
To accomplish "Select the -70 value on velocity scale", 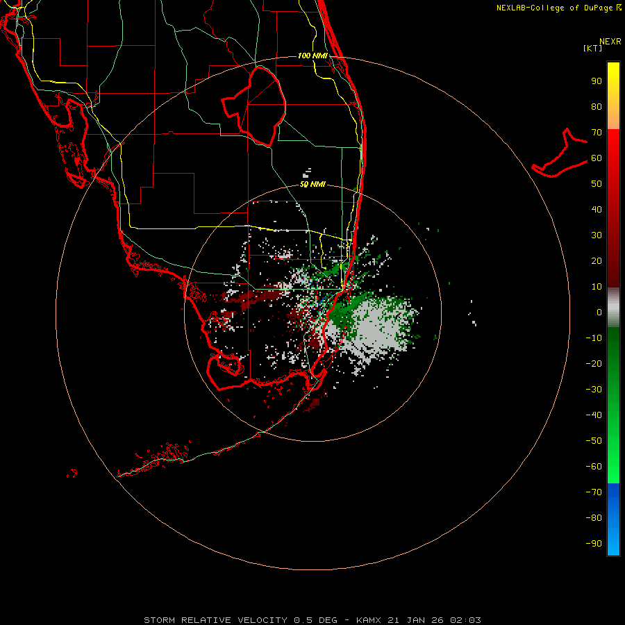I will (x=594, y=492).
